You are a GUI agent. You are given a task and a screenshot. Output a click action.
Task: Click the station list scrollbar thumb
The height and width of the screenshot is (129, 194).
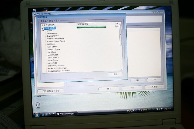(120, 35)
